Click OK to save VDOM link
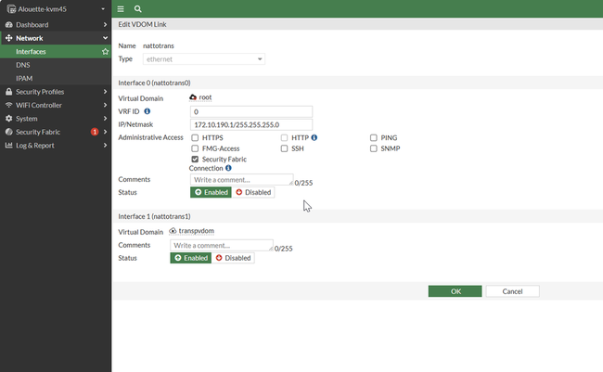The height and width of the screenshot is (372, 603). 455,291
